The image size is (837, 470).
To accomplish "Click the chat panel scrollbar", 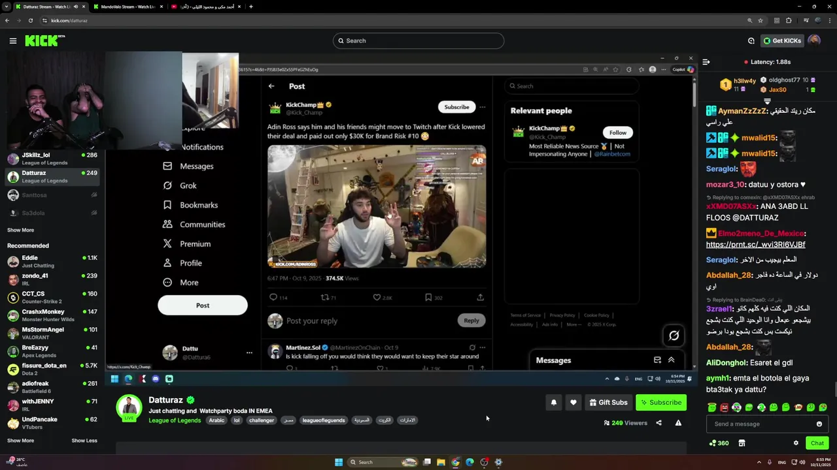I will 834,388.
